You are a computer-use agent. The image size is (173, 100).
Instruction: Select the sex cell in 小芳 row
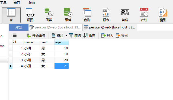(x=47, y=54)
